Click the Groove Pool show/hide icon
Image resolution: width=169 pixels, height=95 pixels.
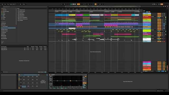(x=1, y=72)
